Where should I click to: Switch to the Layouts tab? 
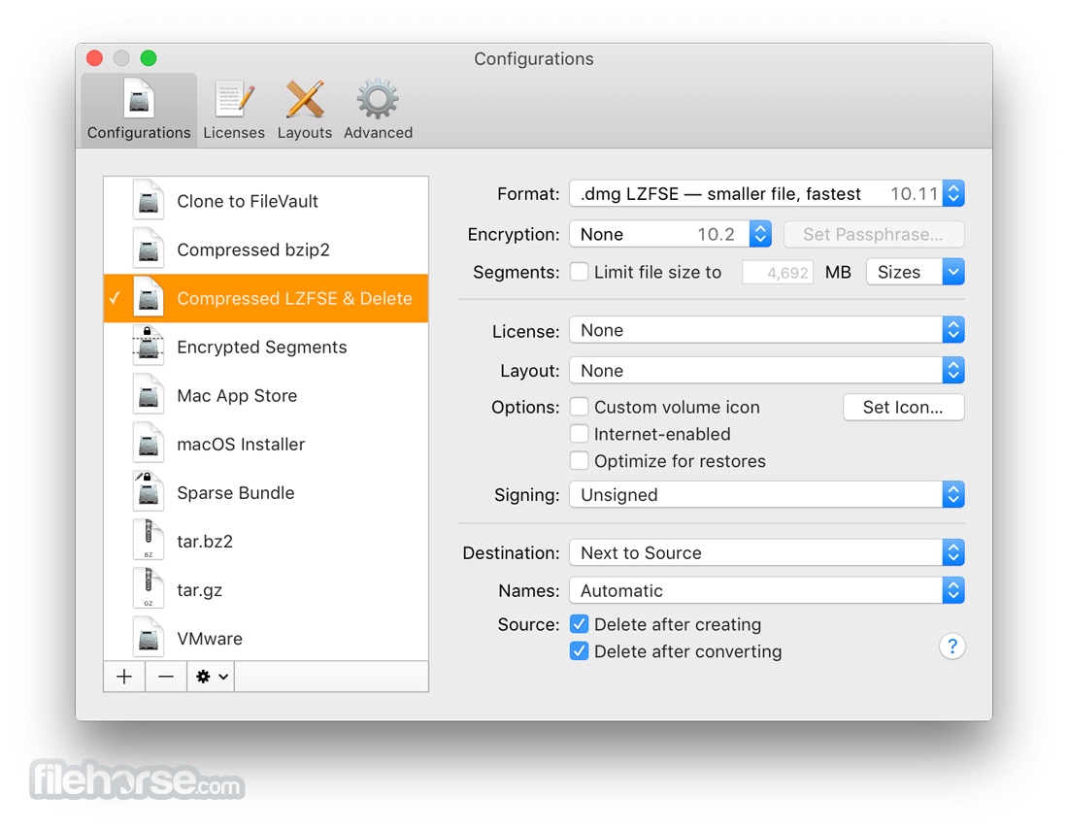click(x=305, y=109)
